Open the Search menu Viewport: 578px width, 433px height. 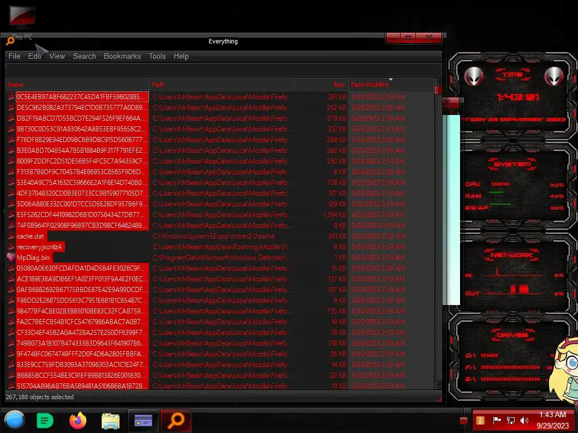tap(85, 56)
